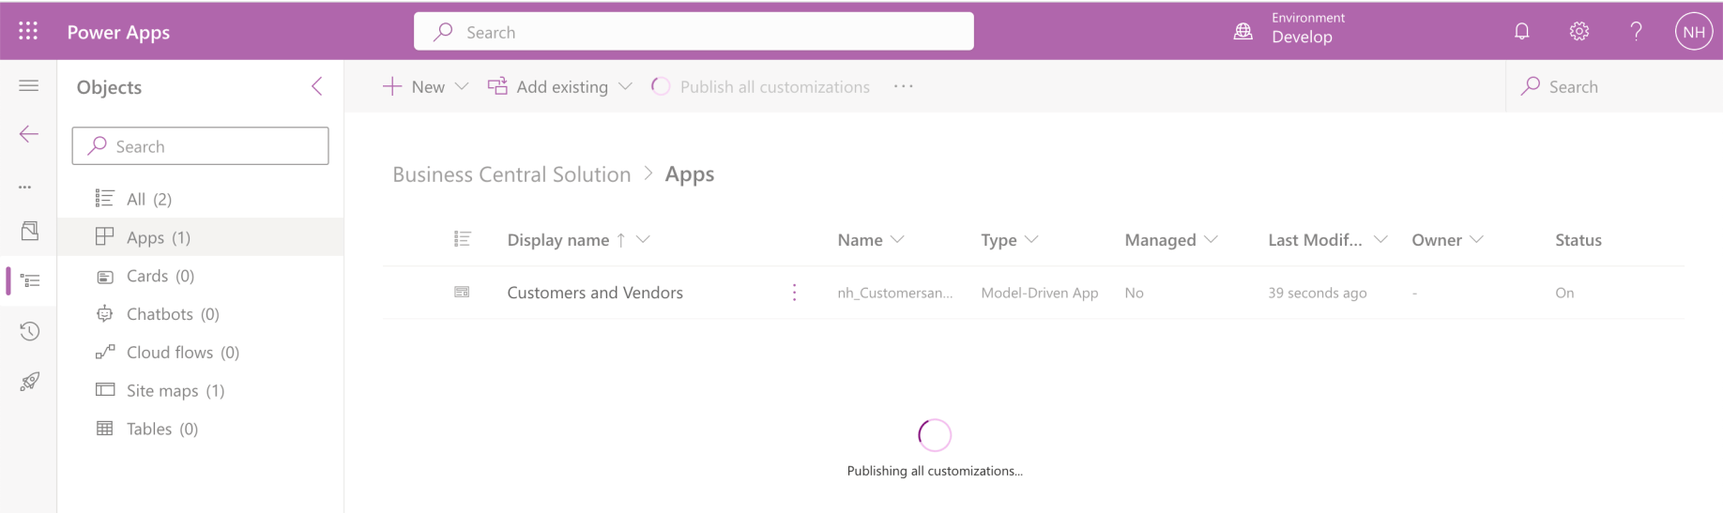The height and width of the screenshot is (513, 1723).
Task: Toggle the hamburger navigation menu
Action: [x=29, y=86]
